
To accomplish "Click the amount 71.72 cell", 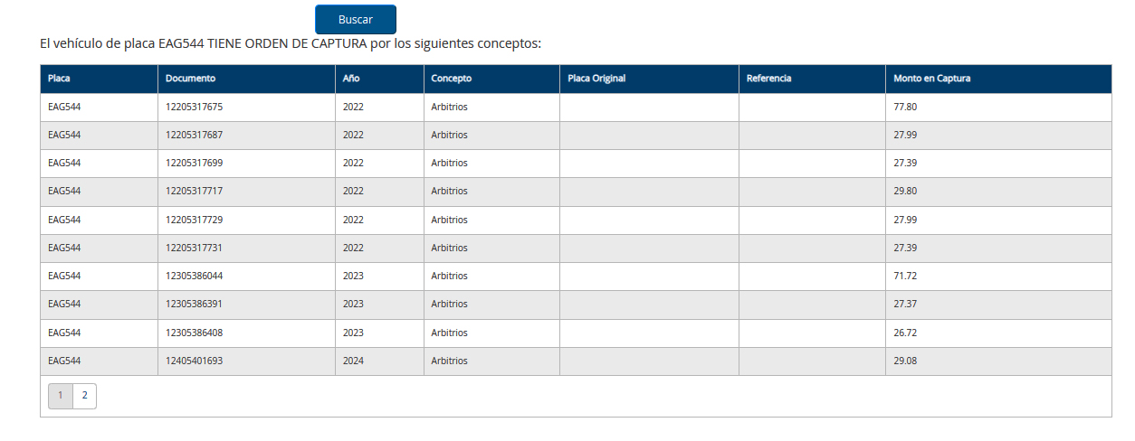I will [x=905, y=276].
